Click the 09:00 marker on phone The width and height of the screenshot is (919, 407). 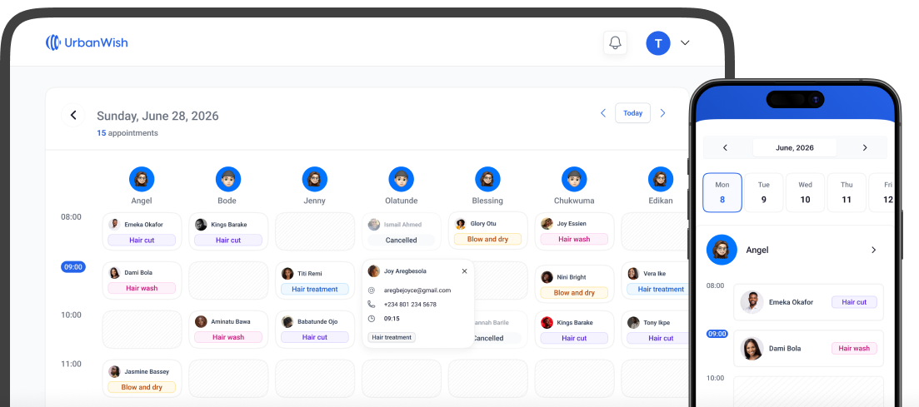tap(717, 334)
